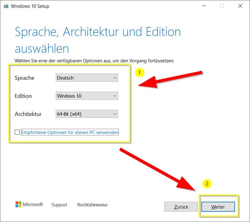Click the yellow circle marker numbered 1
The image size is (250, 222).
pyautogui.click(x=140, y=72)
